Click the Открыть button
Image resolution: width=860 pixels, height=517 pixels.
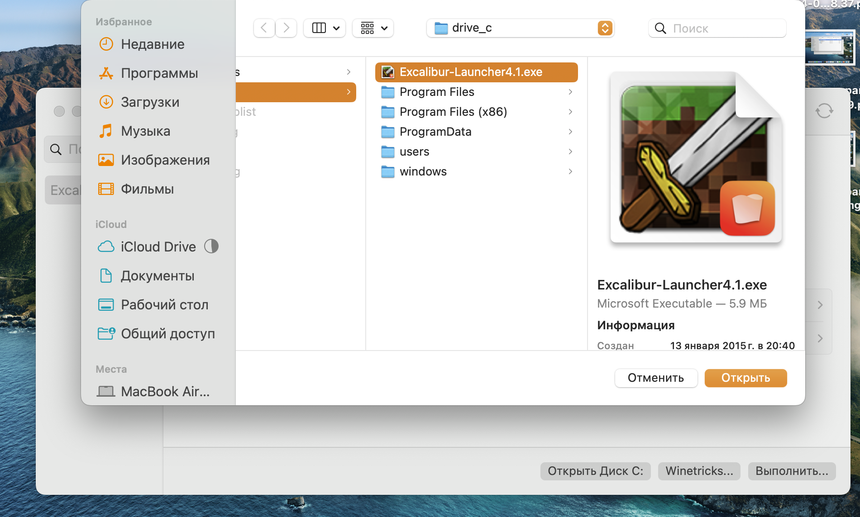[745, 378]
